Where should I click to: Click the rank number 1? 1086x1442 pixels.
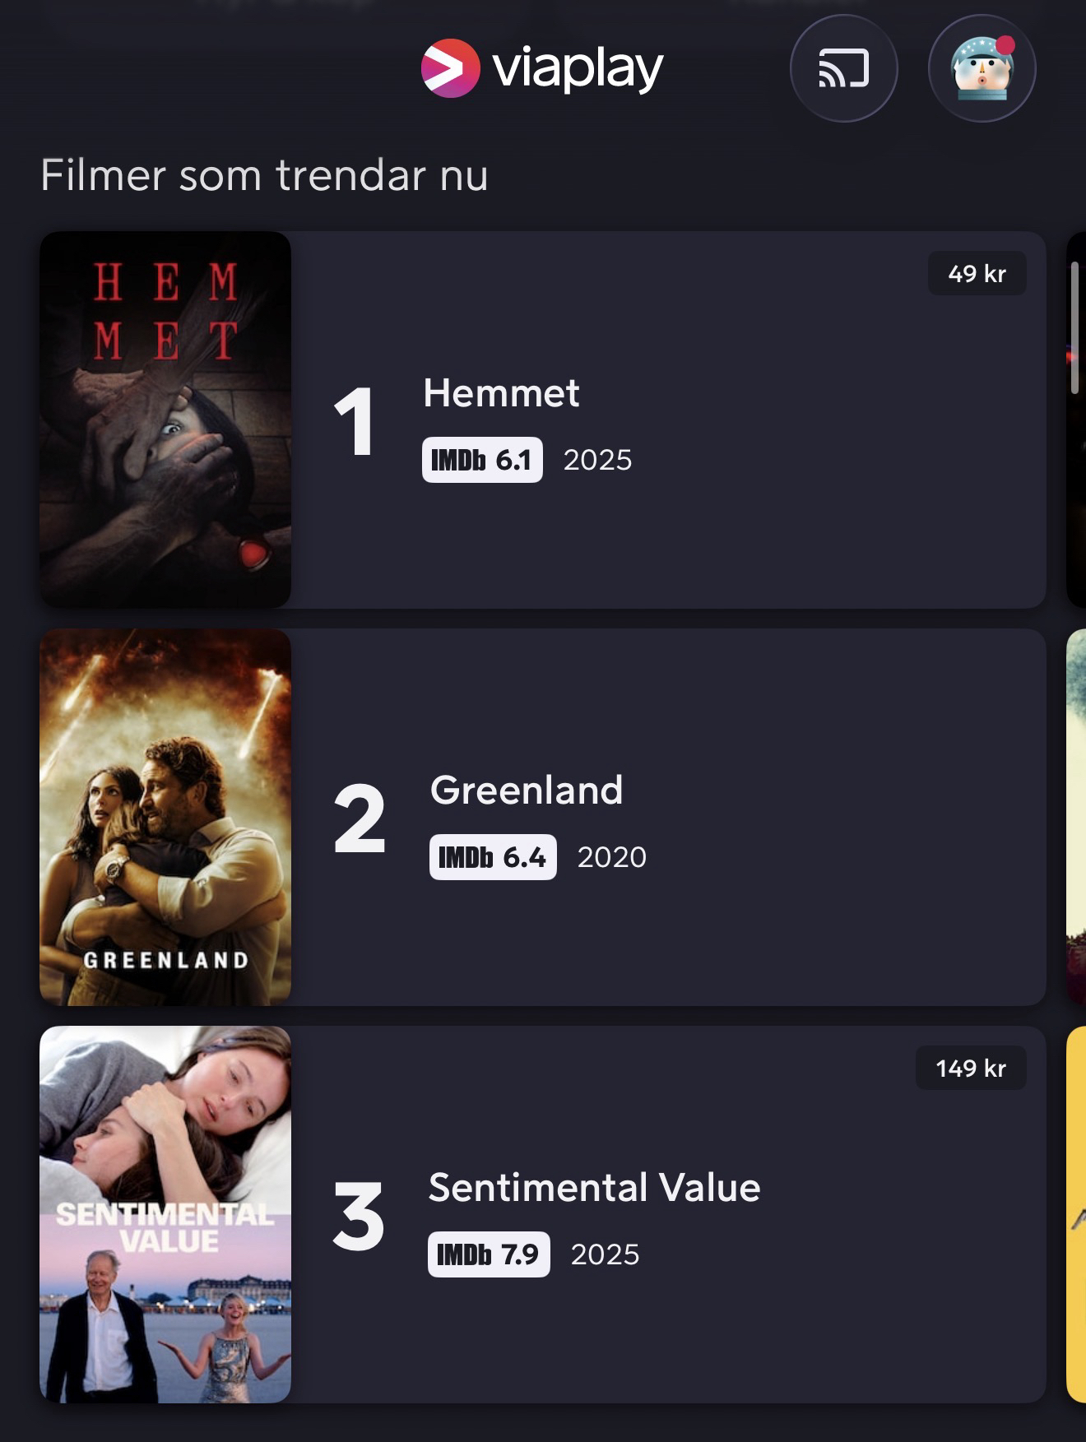coord(355,422)
